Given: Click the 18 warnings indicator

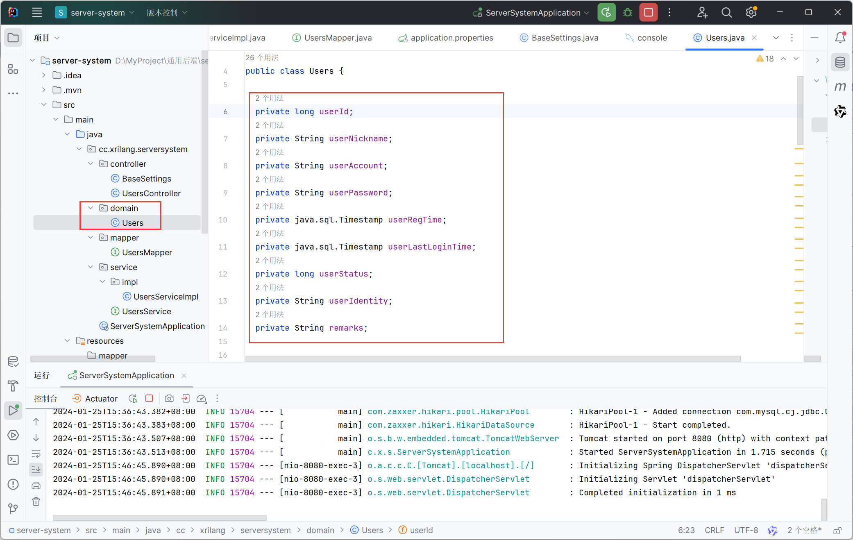Looking at the screenshot, I should 765,59.
